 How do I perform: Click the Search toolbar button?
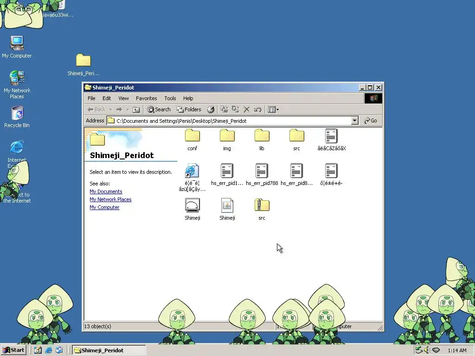159,109
